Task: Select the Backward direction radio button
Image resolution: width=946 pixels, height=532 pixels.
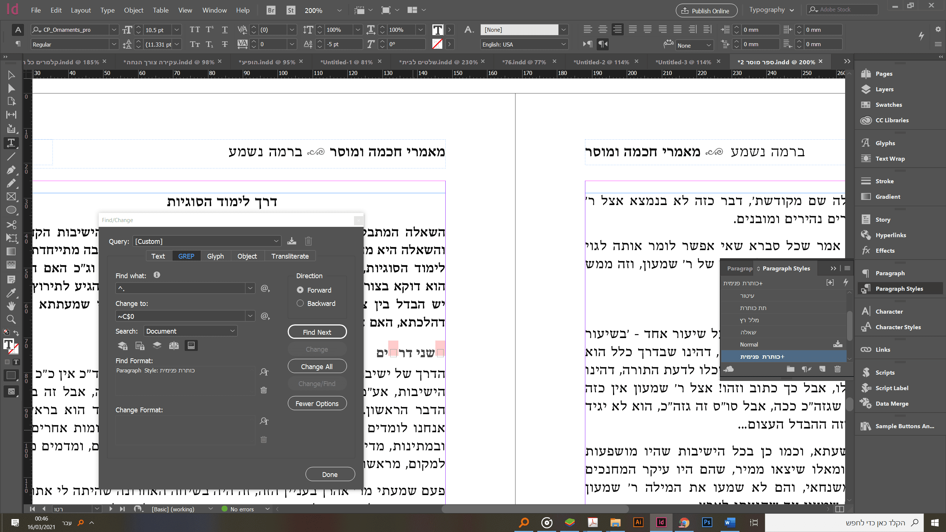Action: point(300,303)
